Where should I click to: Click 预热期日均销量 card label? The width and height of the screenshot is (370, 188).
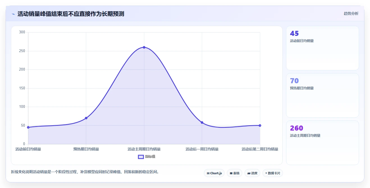[302, 88]
